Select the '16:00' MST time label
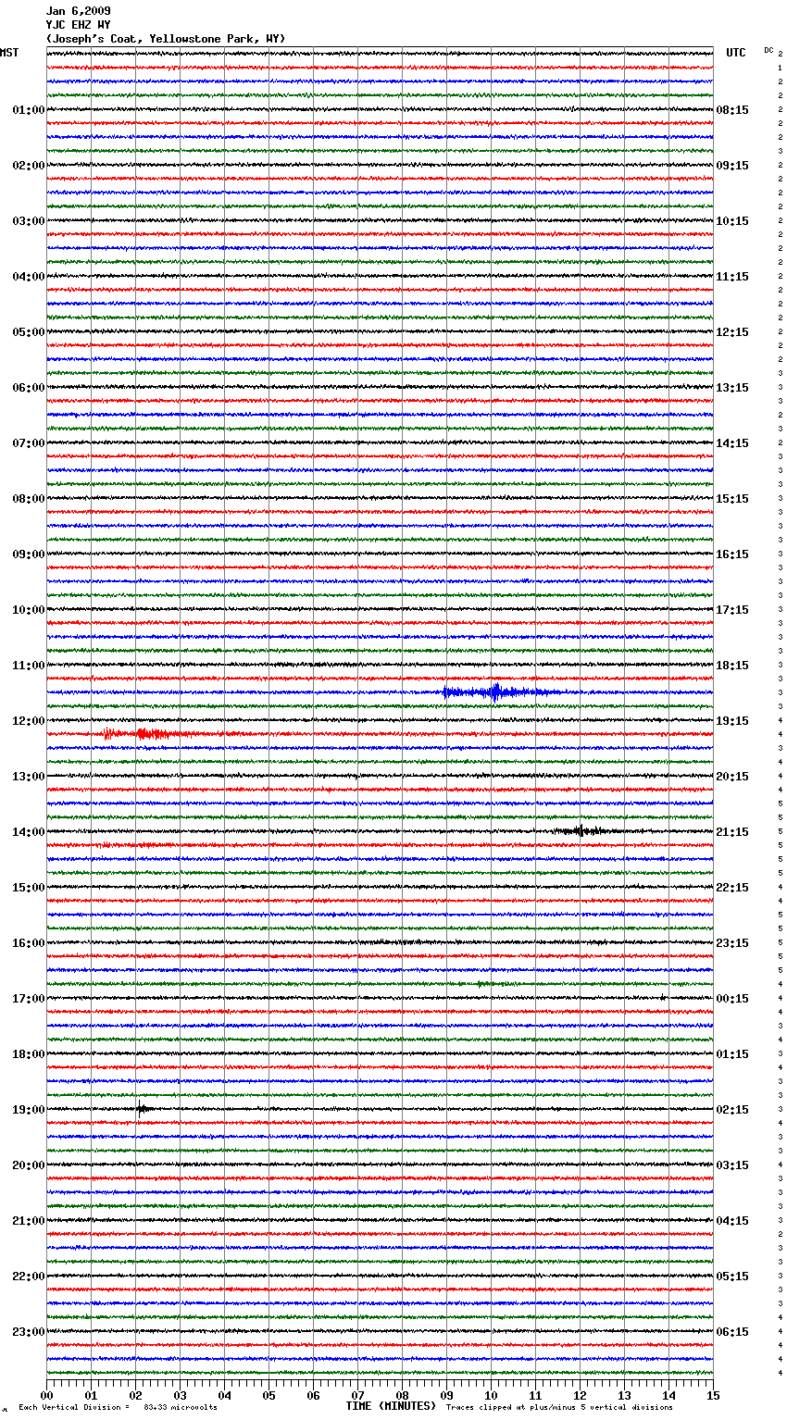Screen dimensions: 787x1420 tap(28, 943)
